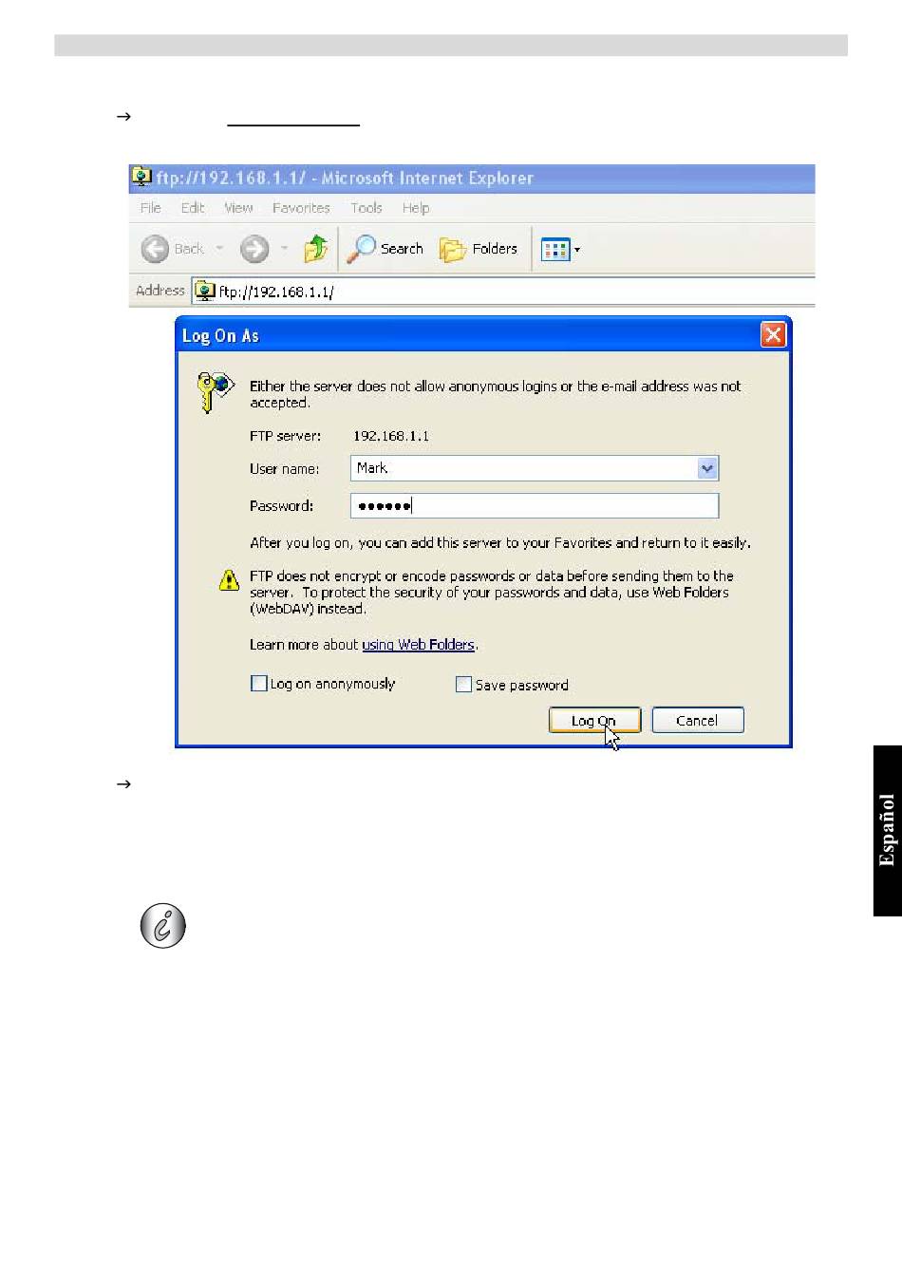
Task: Click the address bar FTP icon
Action: tap(204, 291)
